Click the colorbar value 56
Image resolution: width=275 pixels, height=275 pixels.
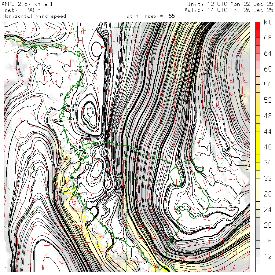(x=268, y=85)
